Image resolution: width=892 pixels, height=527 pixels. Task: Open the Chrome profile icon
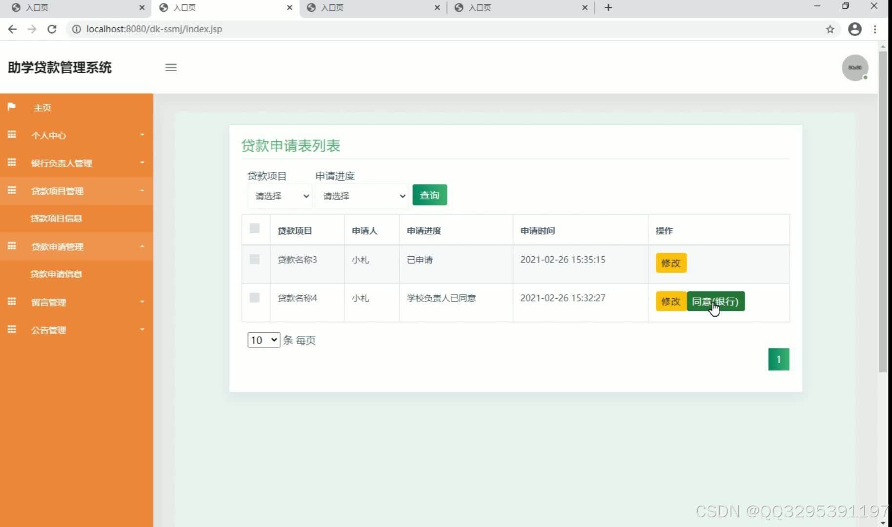[x=855, y=29]
